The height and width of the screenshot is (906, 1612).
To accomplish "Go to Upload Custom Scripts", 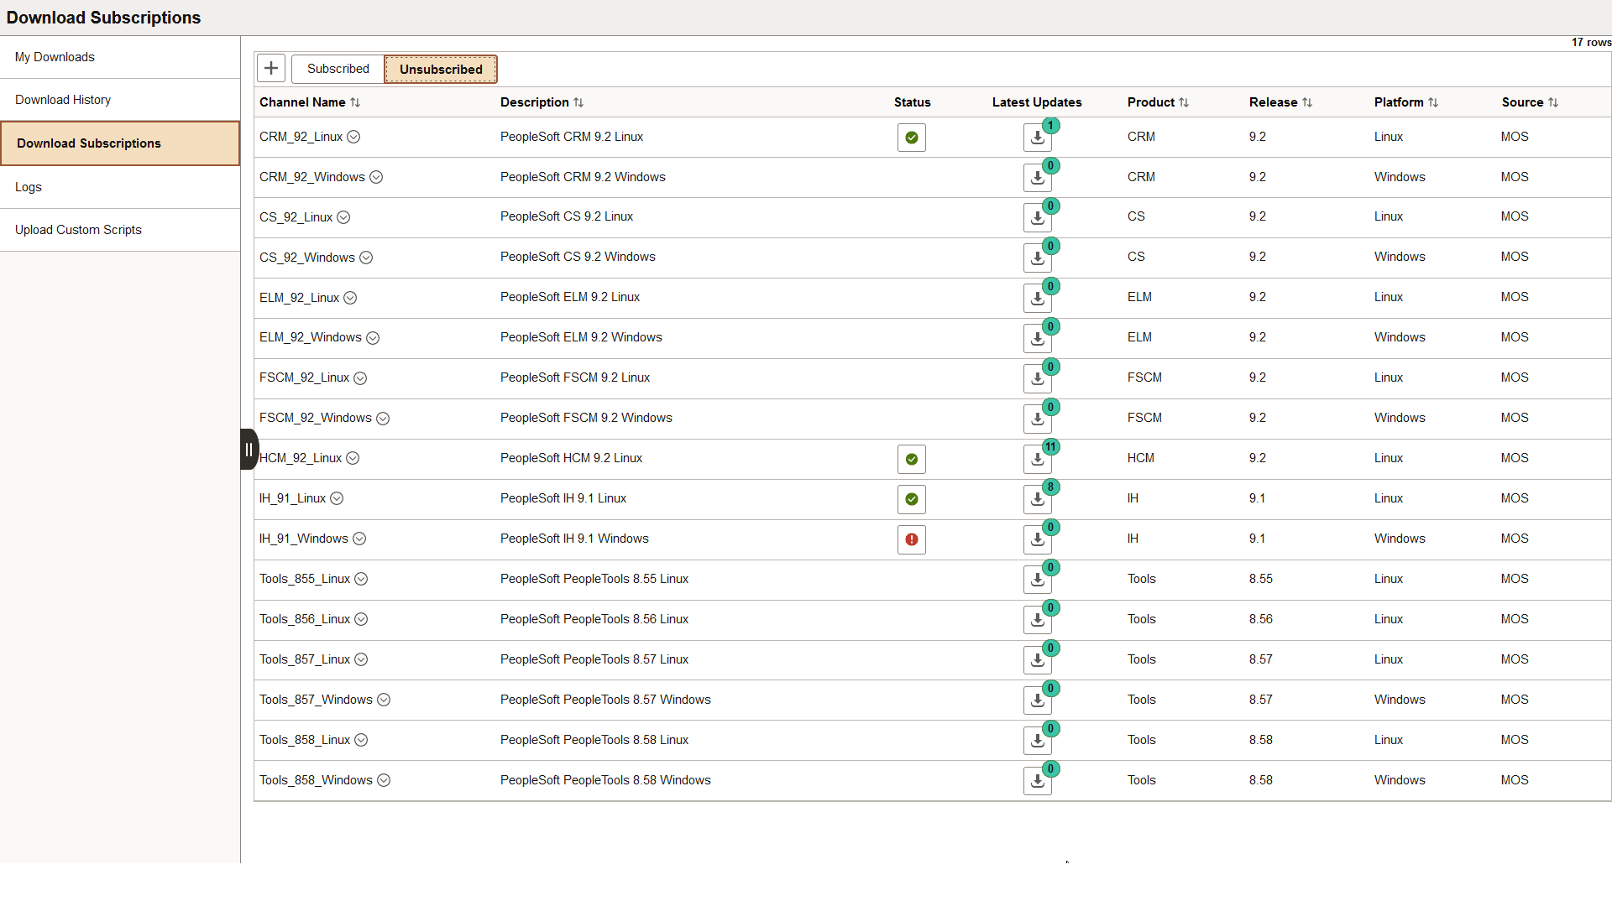I will point(78,229).
